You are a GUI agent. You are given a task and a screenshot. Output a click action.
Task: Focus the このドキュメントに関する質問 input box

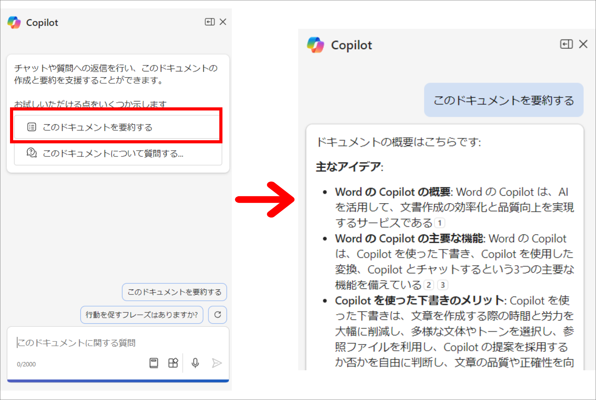118,343
